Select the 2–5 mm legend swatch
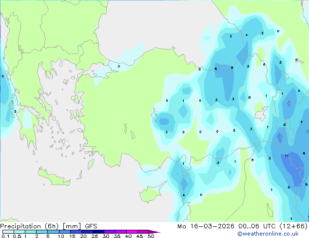309x238 pixels. (42, 232)
